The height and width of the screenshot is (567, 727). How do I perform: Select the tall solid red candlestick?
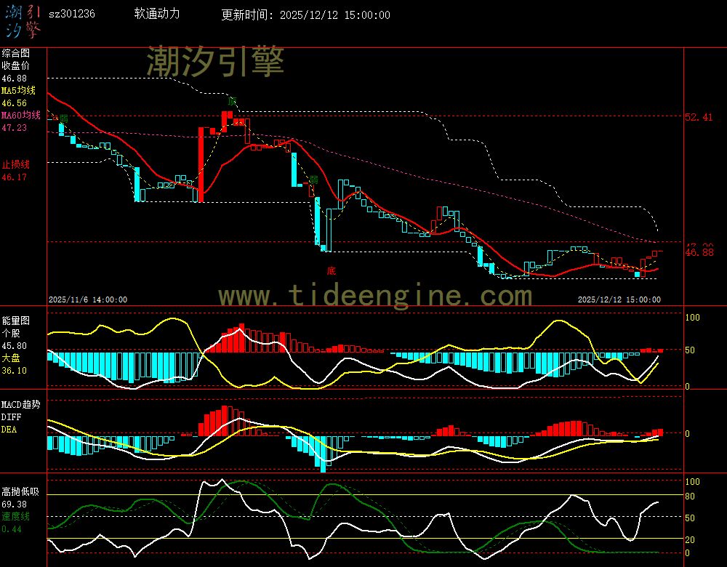click(x=200, y=164)
